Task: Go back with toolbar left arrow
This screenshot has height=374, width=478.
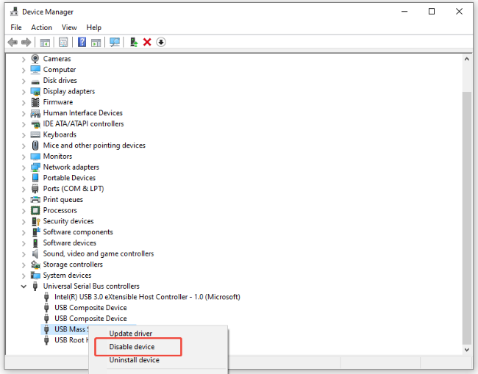Action: coord(13,42)
